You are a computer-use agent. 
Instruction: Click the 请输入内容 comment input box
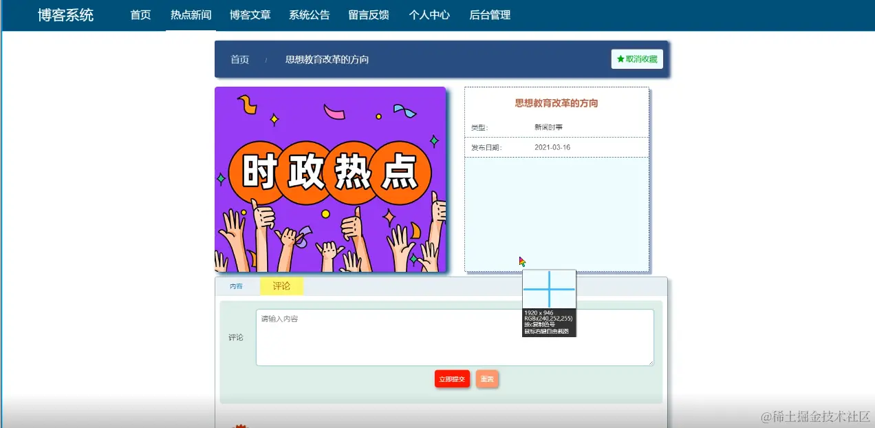point(454,336)
